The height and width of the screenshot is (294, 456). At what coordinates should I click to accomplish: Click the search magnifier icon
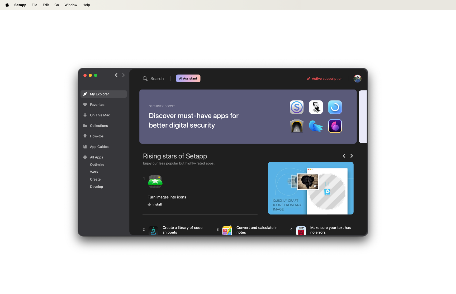point(145,78)
